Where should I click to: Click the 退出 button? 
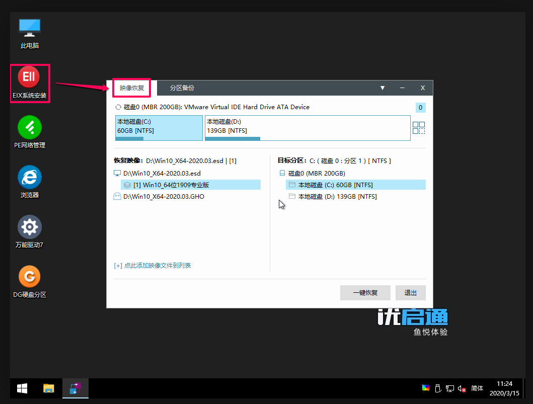coord(410,293)
